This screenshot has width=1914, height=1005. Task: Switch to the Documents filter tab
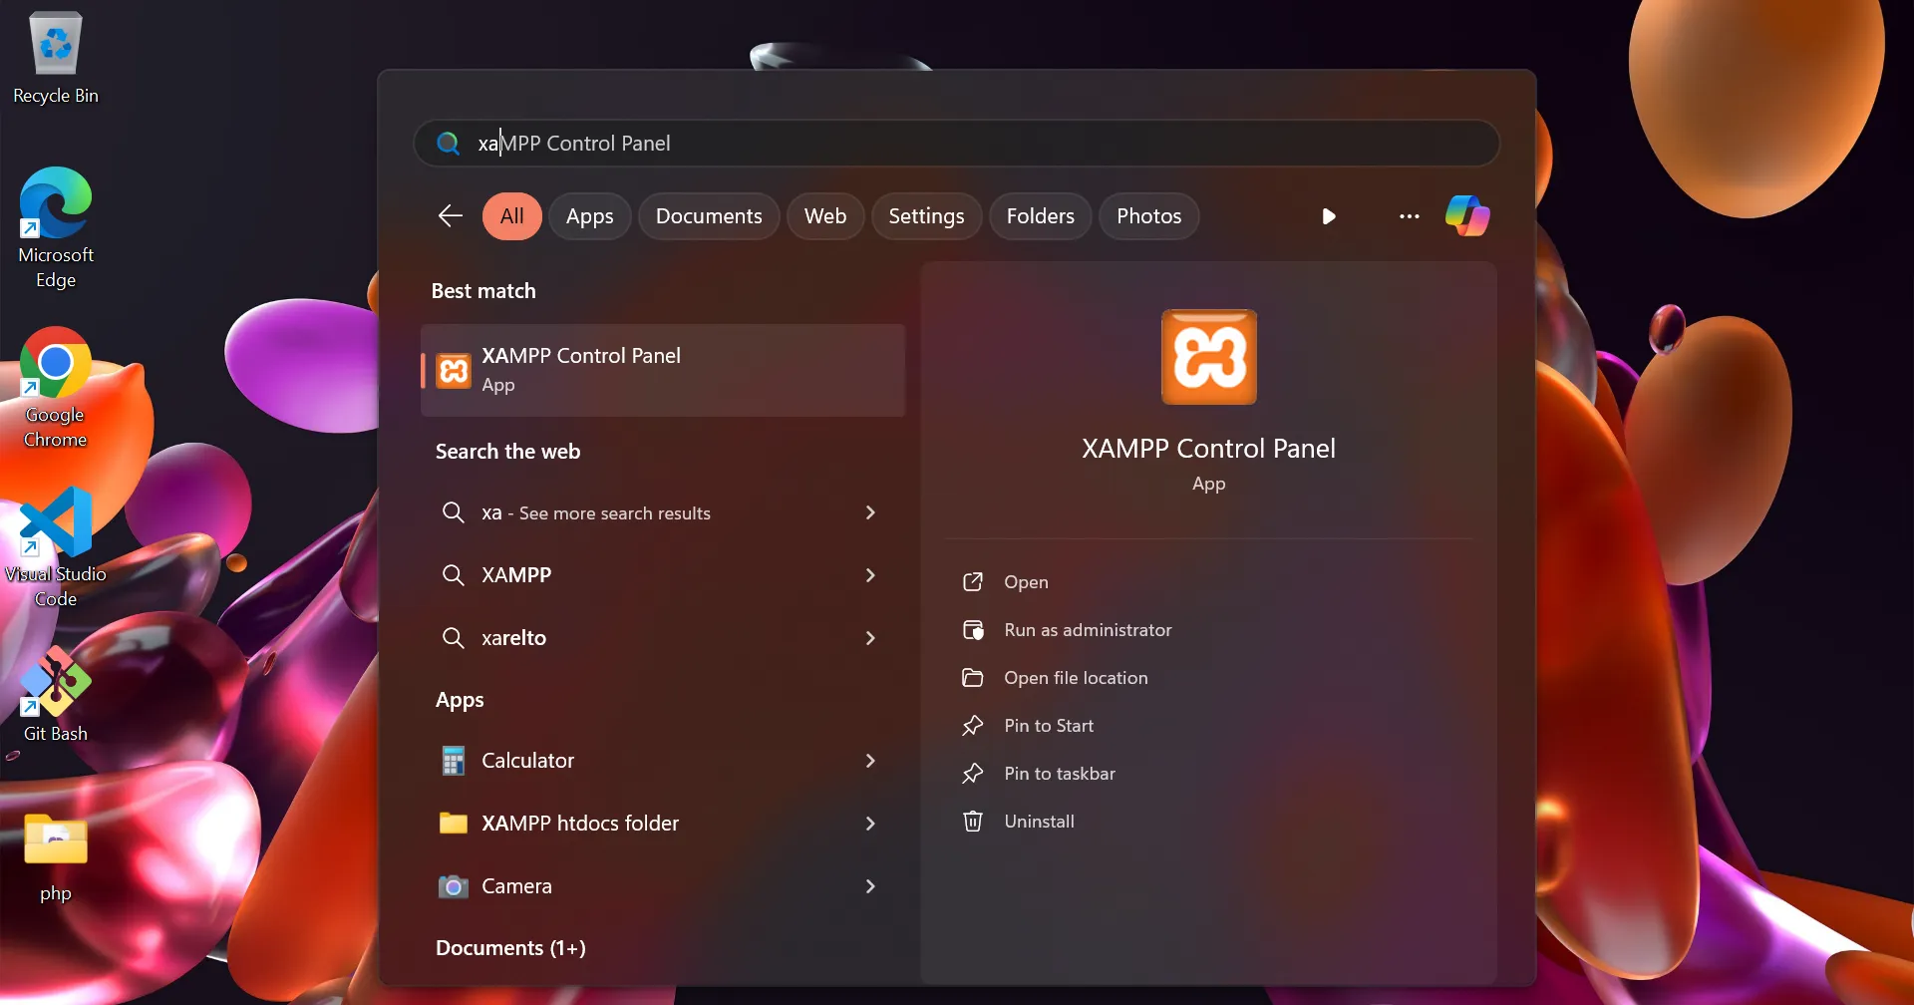point(709,216)
